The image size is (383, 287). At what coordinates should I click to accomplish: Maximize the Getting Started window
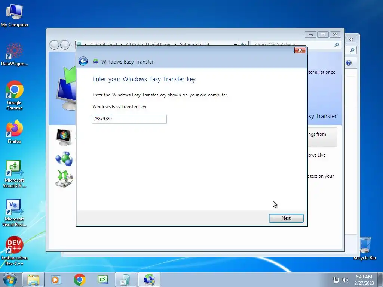pyautogui.click(x=323, y=35)
